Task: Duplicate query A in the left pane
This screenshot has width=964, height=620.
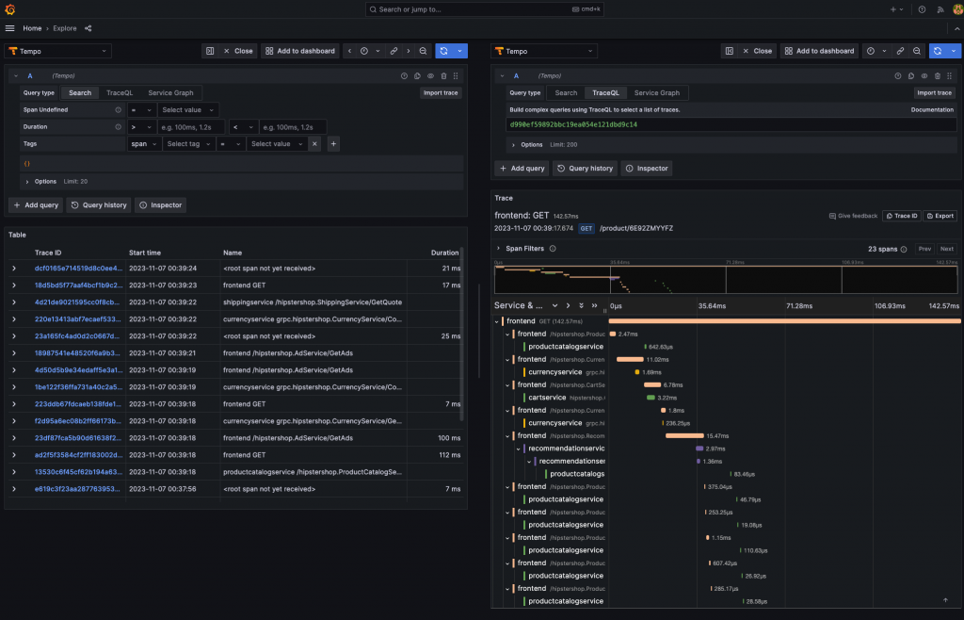Action: coord(417,76)
